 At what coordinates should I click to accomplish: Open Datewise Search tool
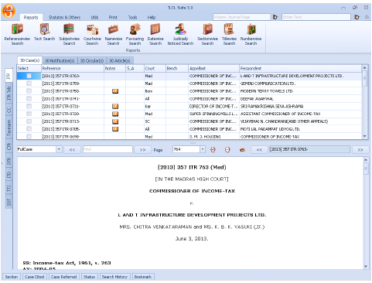(x=155, y=34)
